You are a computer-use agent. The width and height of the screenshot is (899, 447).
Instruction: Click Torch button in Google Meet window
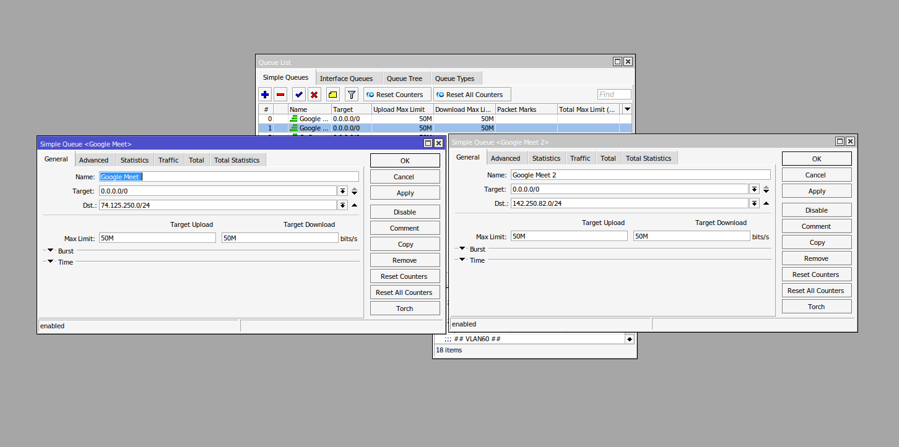click(x=405, y=309)
